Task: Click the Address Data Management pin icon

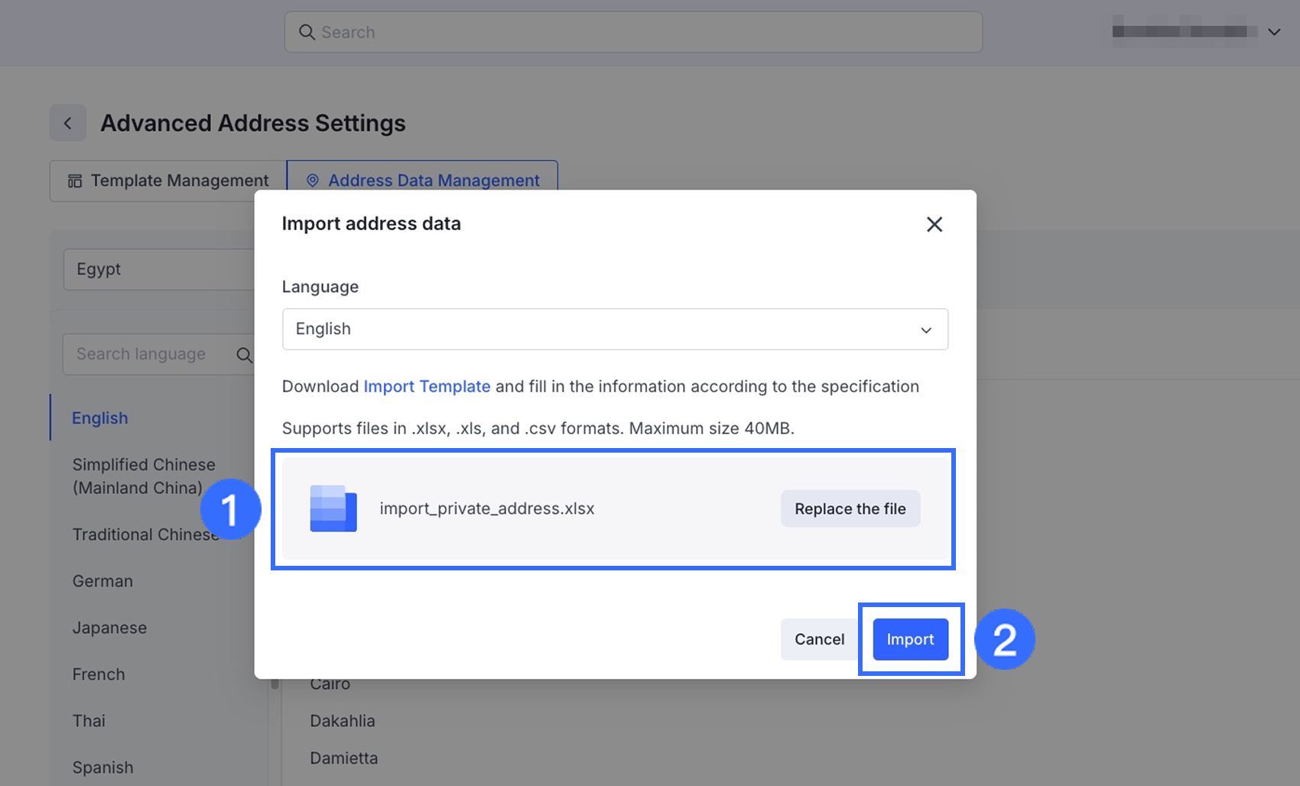Action: point(313,181)
